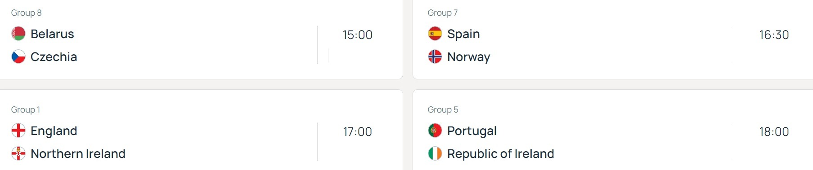
Task: Select Republic of Ireland team name
Action: click(501, 154)
